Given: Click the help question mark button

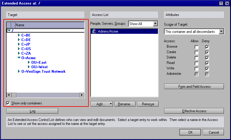Looking at the screenshot, I should [221, 3].
